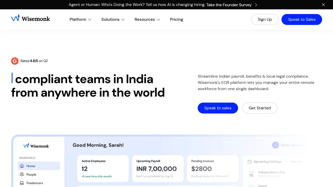Click View All for upcoming holidays

pyautogui.click(x=296, y=162)
